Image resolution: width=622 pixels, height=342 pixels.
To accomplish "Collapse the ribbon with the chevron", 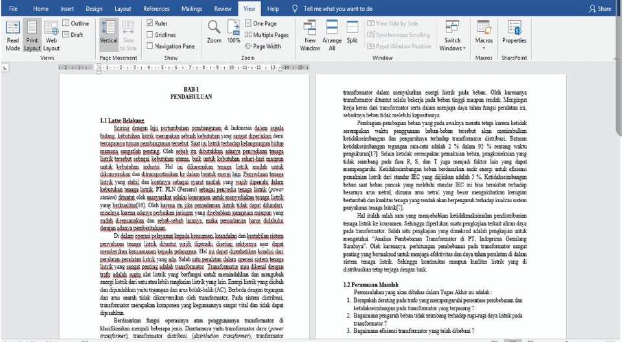I will point(616,58).
